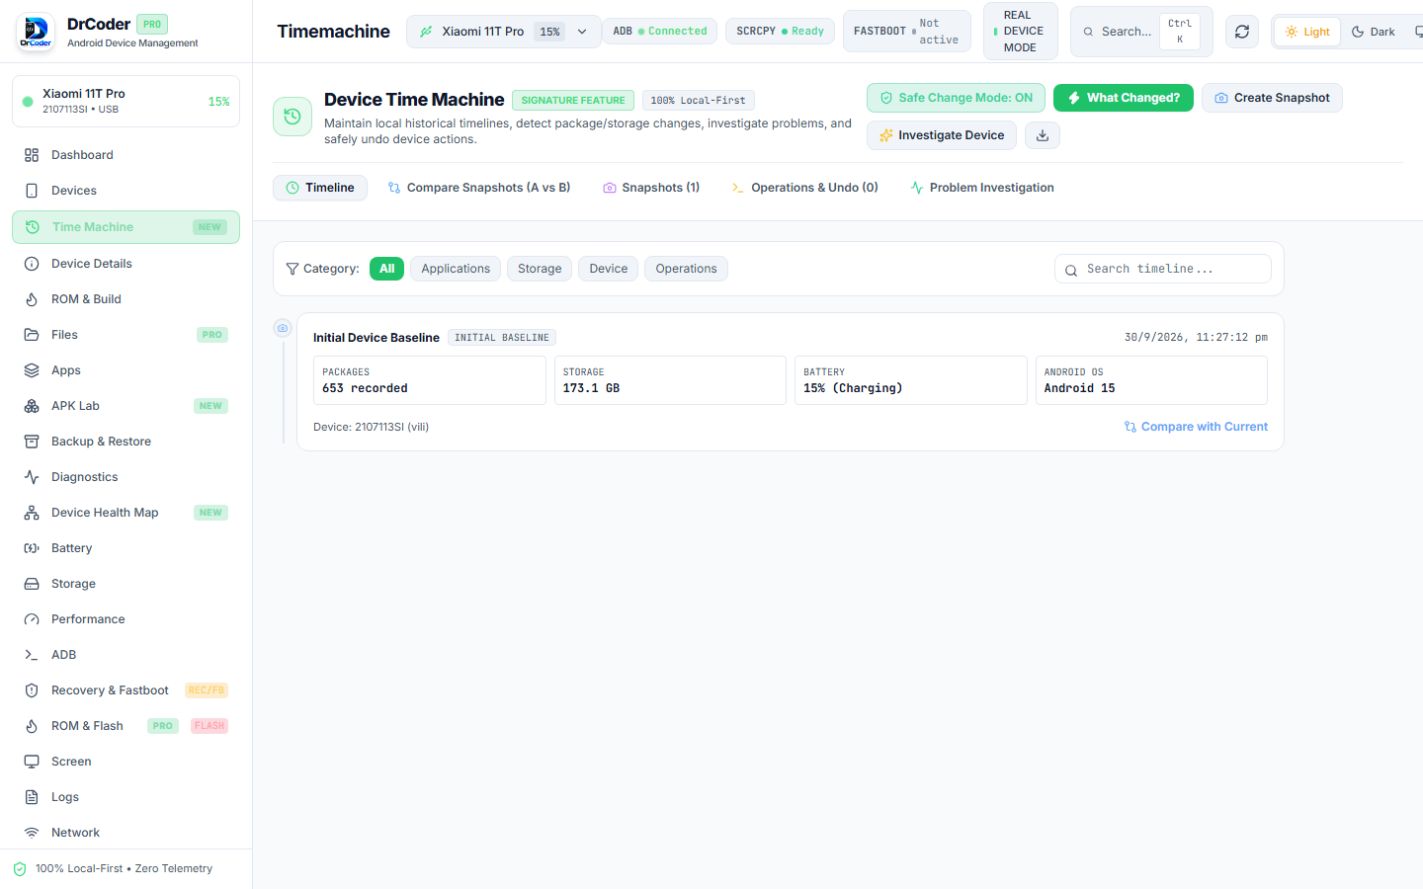The height and width of the screenshot is (889, 1423).
Task: Switch to Light theme
Action: coord(1307,32)
